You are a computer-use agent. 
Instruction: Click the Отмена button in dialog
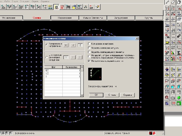tap(112, 95)
